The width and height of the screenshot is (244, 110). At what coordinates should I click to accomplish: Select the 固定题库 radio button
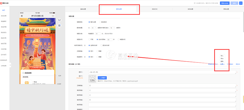(x=100, y=22)
